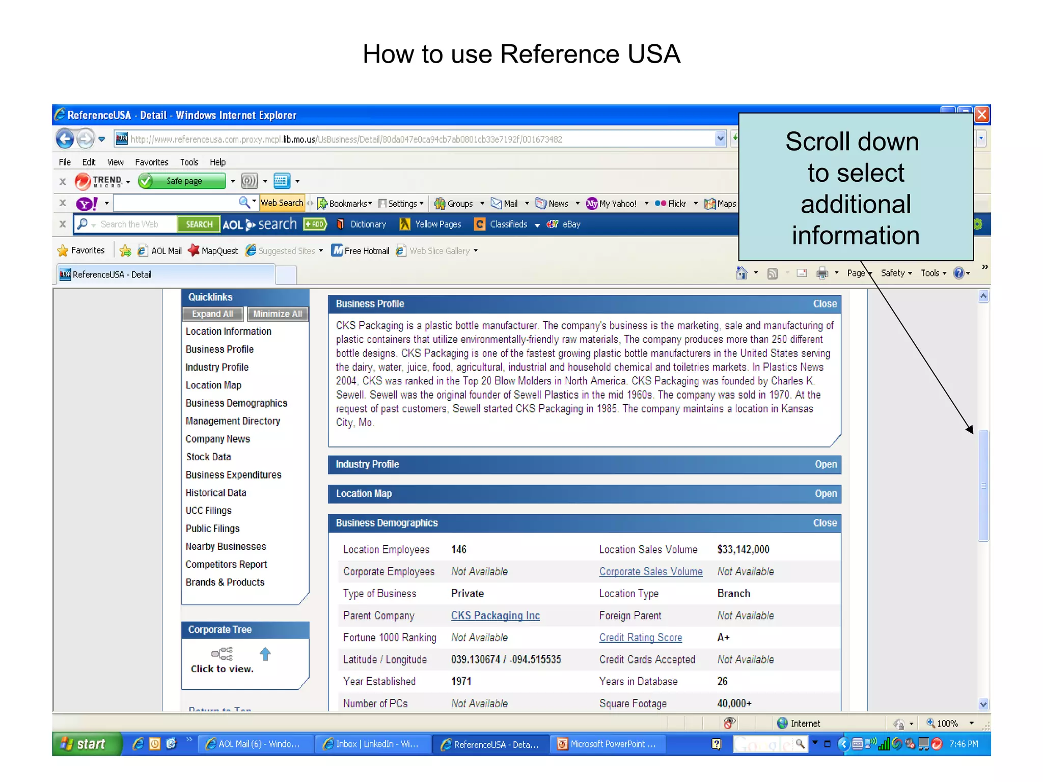
Task: Open the Flickr toolbar icon
Action: 661,203
